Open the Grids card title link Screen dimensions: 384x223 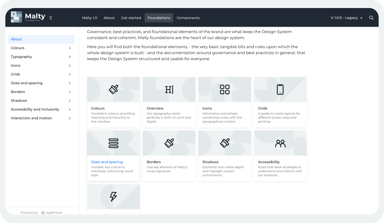pyautogui.click(x=263, y=108)
